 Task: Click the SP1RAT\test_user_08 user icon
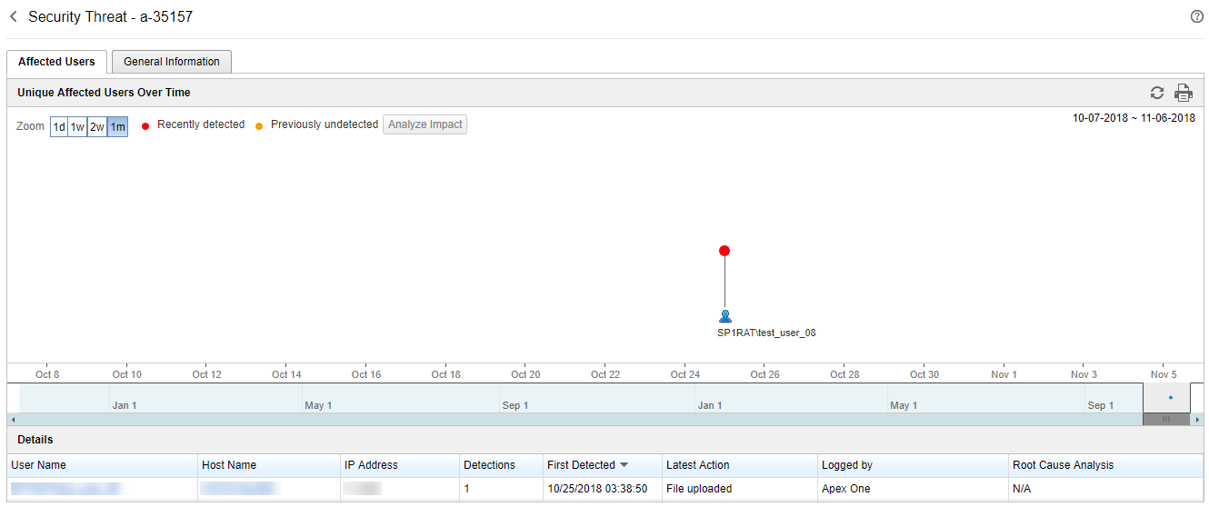tap(724, 316)
